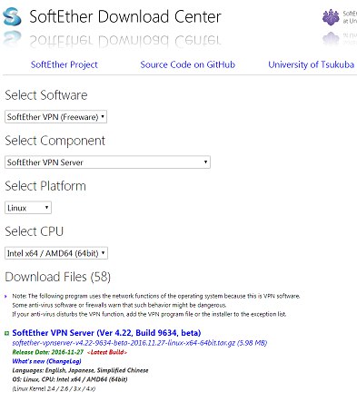
Task: Click the Select Component heading
Action: click(x=55, y=141)
